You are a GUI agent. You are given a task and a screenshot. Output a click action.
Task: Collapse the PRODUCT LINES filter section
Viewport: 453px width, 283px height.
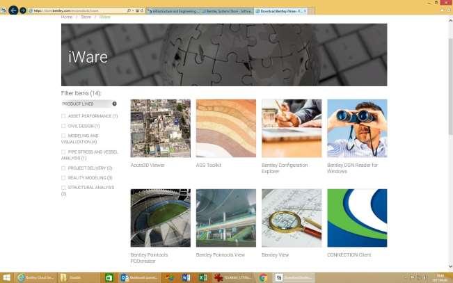coord(114,104)
